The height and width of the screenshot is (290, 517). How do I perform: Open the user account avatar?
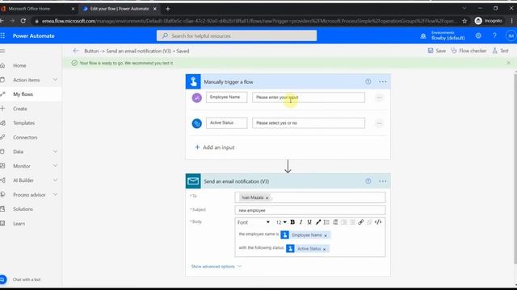click(511, 35)
